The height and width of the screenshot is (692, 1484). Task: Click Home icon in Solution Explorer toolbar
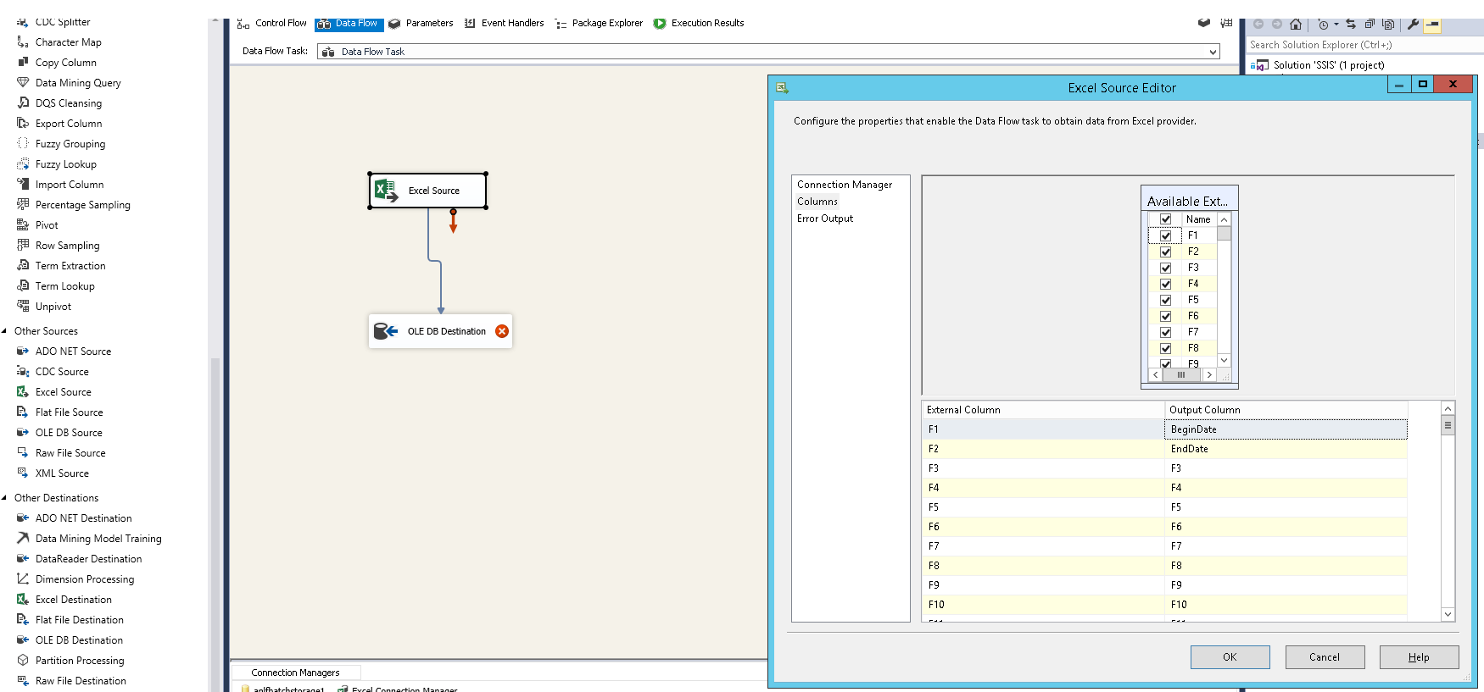click(x=1296, y=24)
